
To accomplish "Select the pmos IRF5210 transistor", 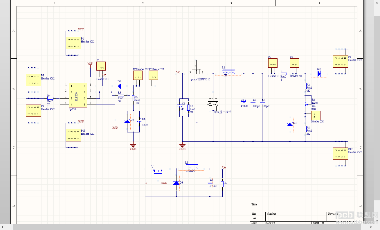I will 196,71.
